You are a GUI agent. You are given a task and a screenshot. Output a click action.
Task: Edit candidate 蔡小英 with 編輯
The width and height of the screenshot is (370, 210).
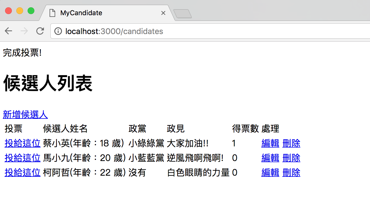click(x=270, y=143)
